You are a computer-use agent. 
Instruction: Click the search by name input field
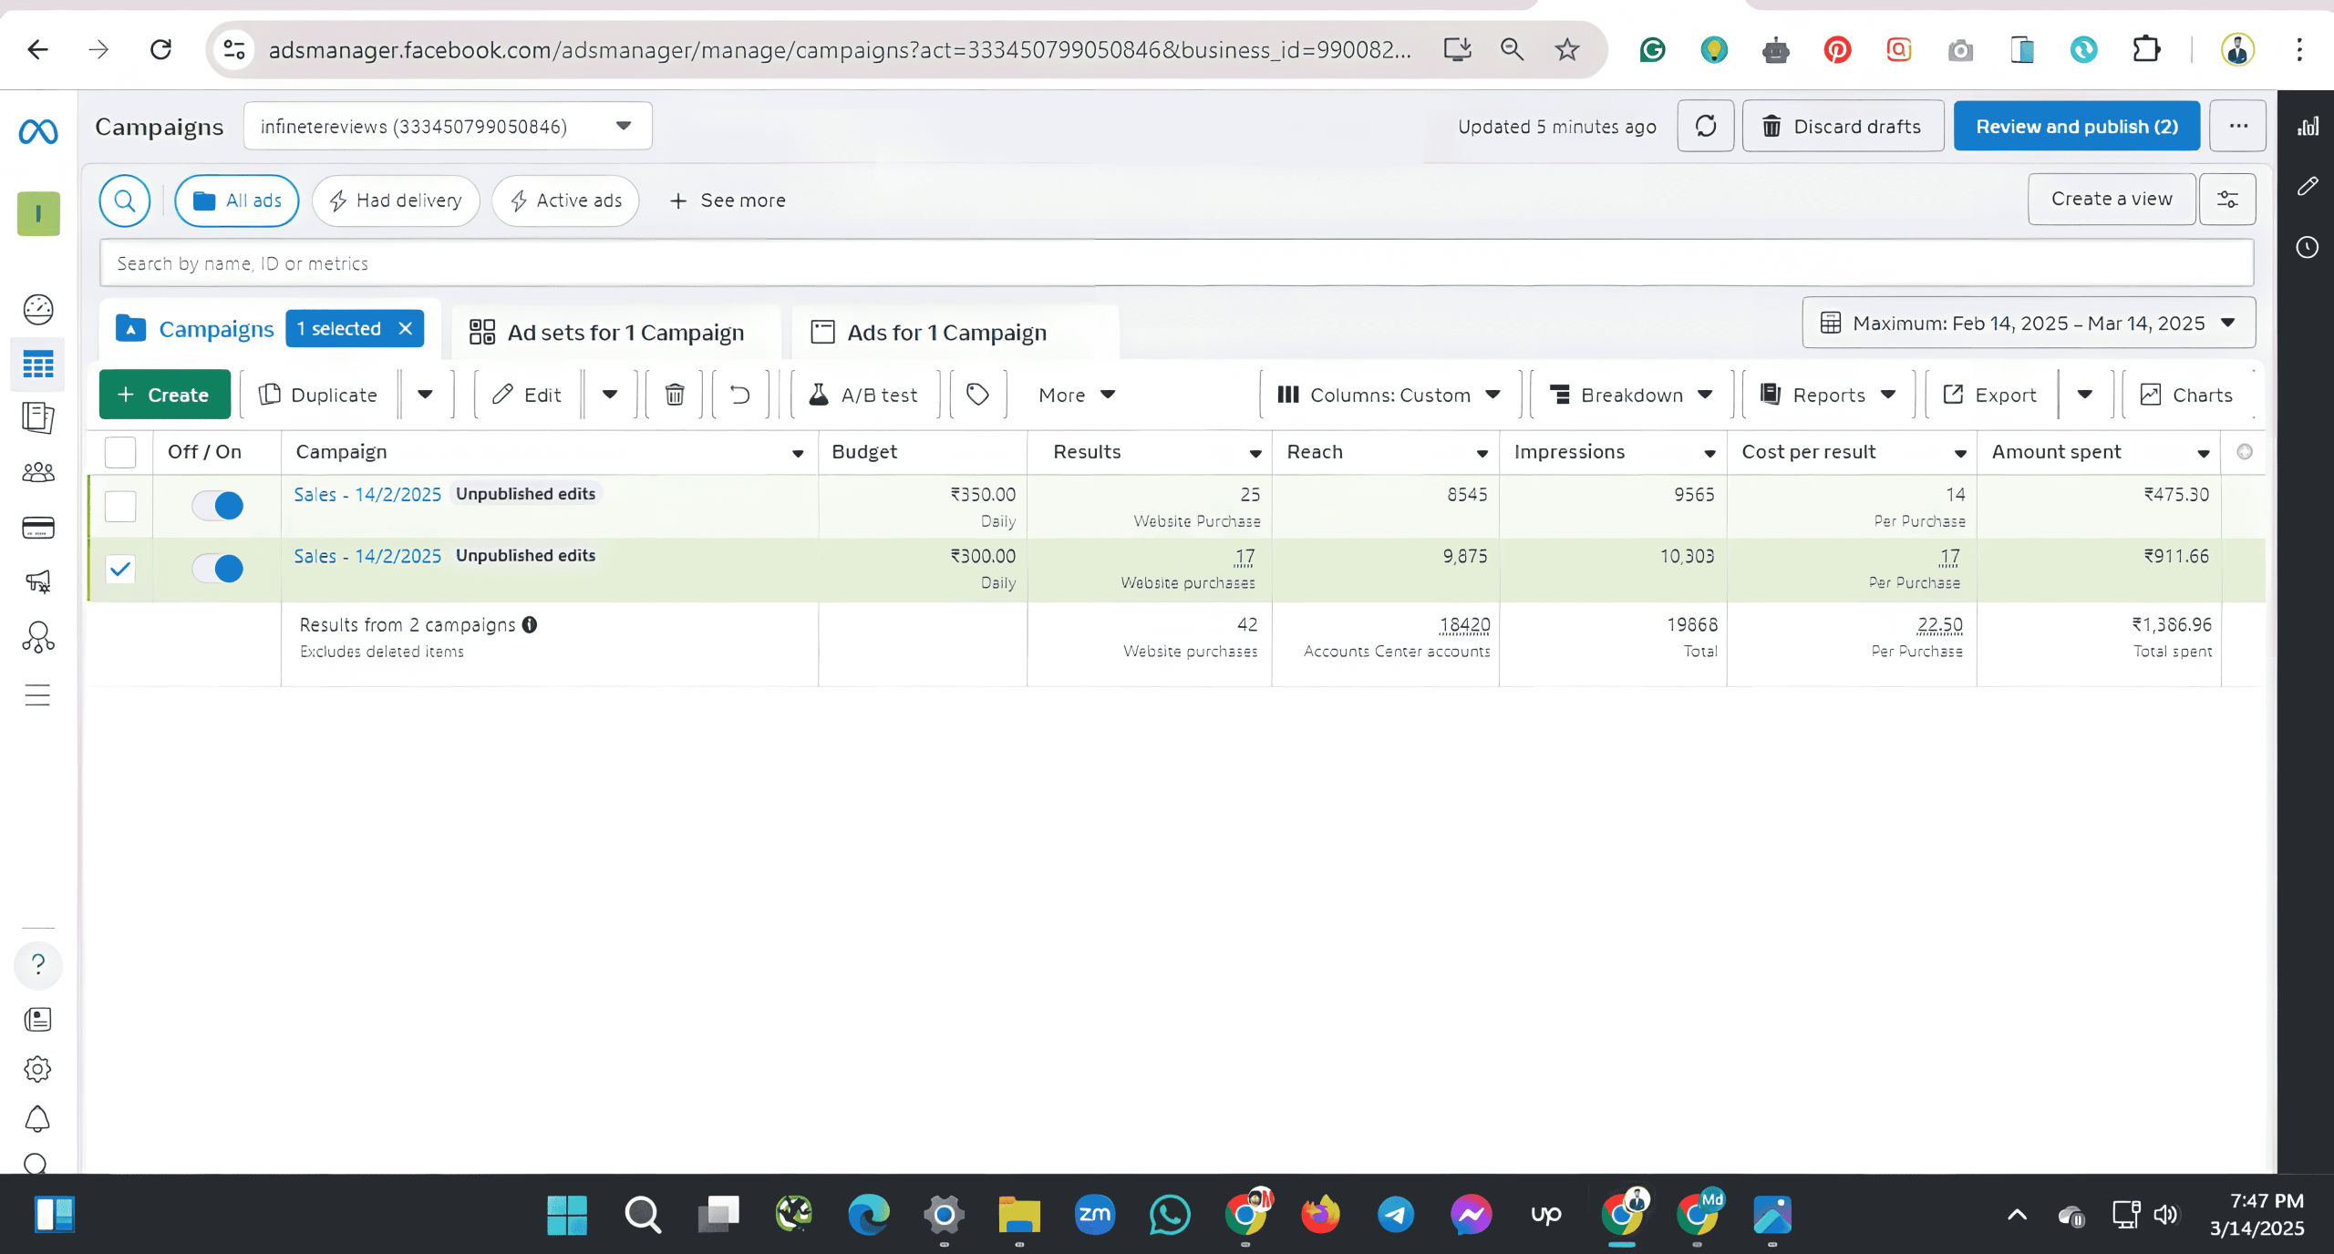pos(1176,263)
